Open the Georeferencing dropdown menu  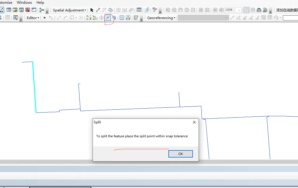tap(161, 18)
